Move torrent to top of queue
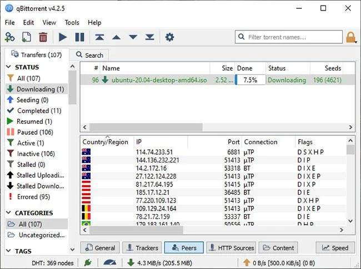 (x=99, y=37)
